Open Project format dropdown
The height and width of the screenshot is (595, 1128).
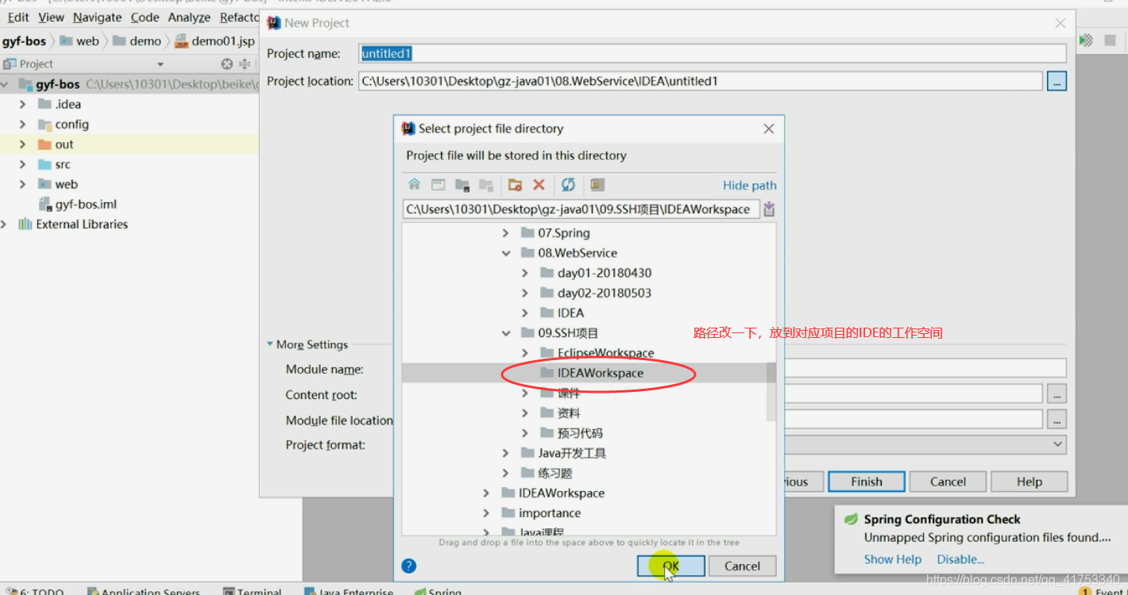pos(1058,444)
